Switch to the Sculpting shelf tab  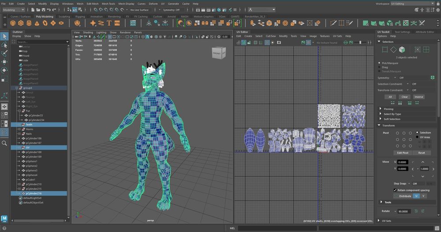point(64,17)
